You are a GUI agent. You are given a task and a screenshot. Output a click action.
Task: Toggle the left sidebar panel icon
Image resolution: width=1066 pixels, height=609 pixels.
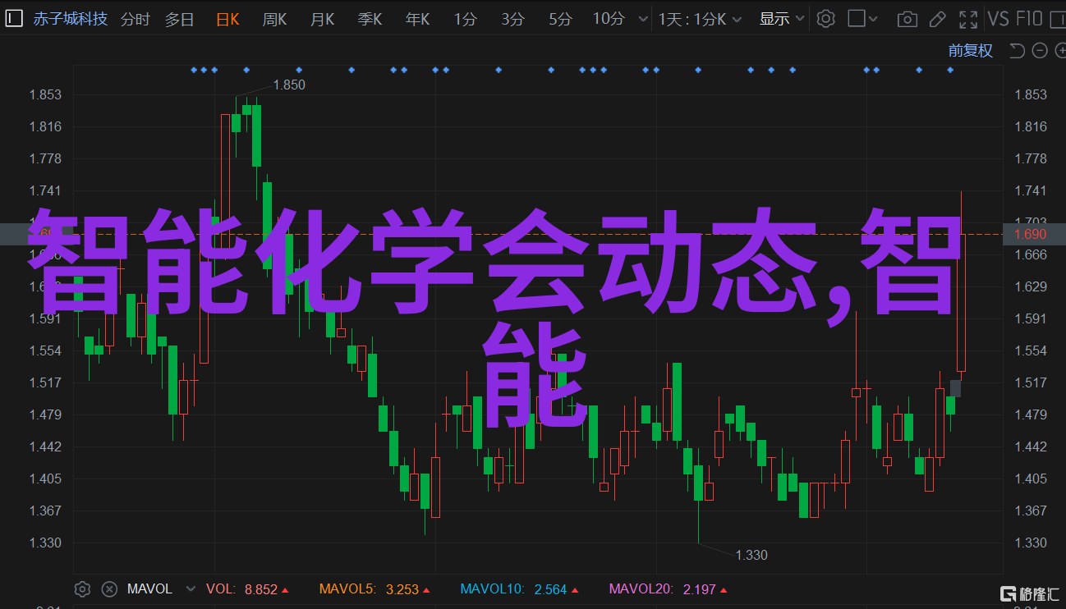(x=14, y=19)
